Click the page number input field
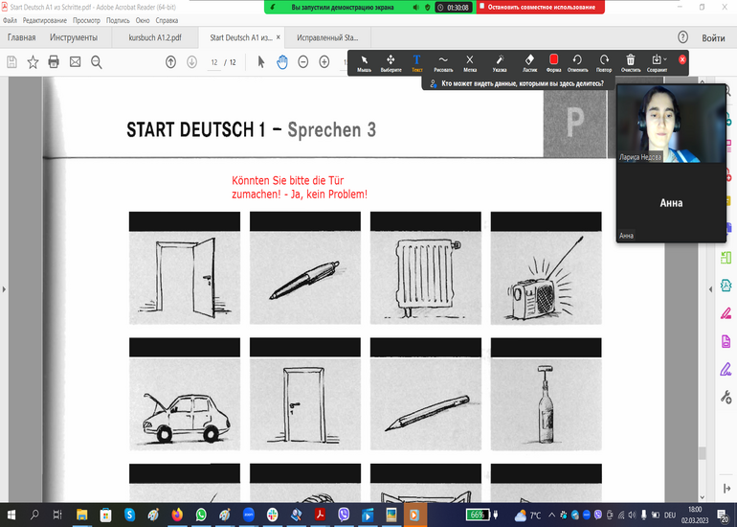The width and height of the screenshot is (737, 527). (x=215, y=62)
